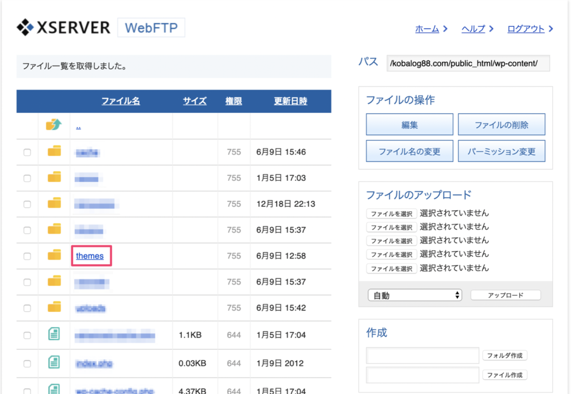Click the ファイル作成 button
The height and width of the screenshot is (394, 580).
pyautogui.click(x=505, y=375)
